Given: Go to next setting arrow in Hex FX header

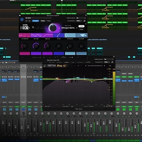Looking at the screenshot, I should [30, 21].
